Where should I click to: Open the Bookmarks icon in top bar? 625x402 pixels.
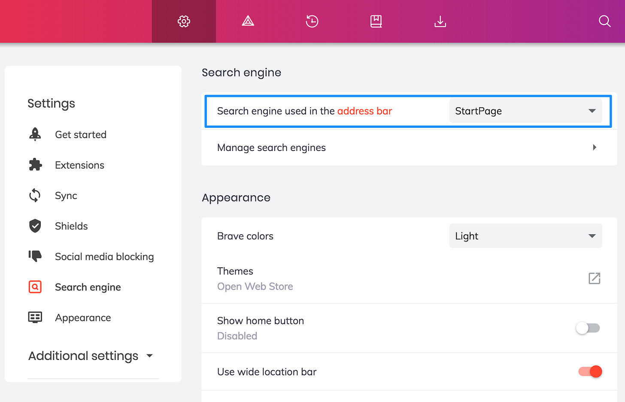[x=376, y=21]
